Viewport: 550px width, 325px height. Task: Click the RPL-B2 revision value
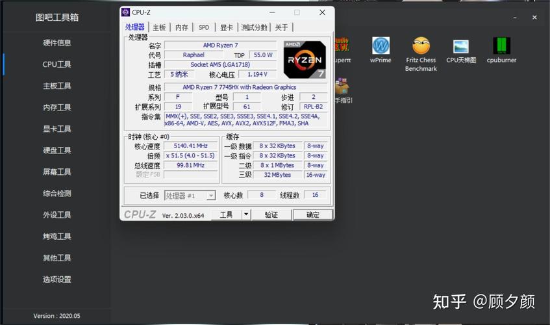point(313,107)
